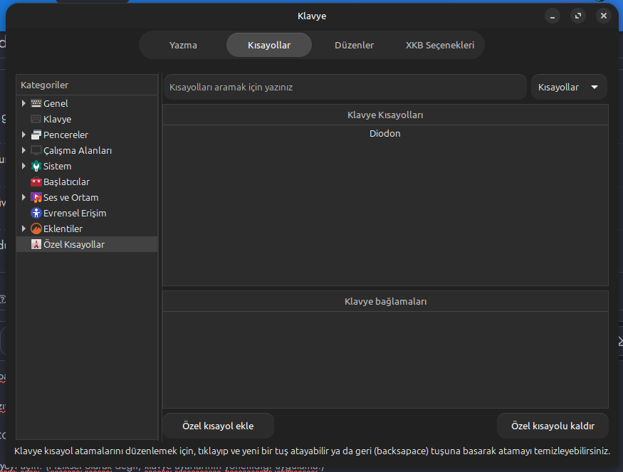Click the Klavye Kısayolları column header

(385, 115)
